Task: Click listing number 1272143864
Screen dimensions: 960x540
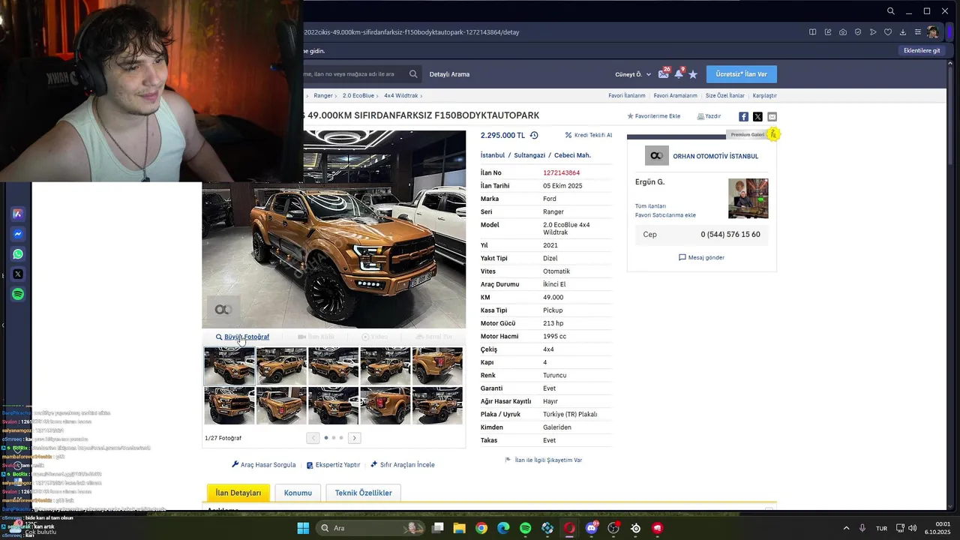Action: [x=561, y=173]
